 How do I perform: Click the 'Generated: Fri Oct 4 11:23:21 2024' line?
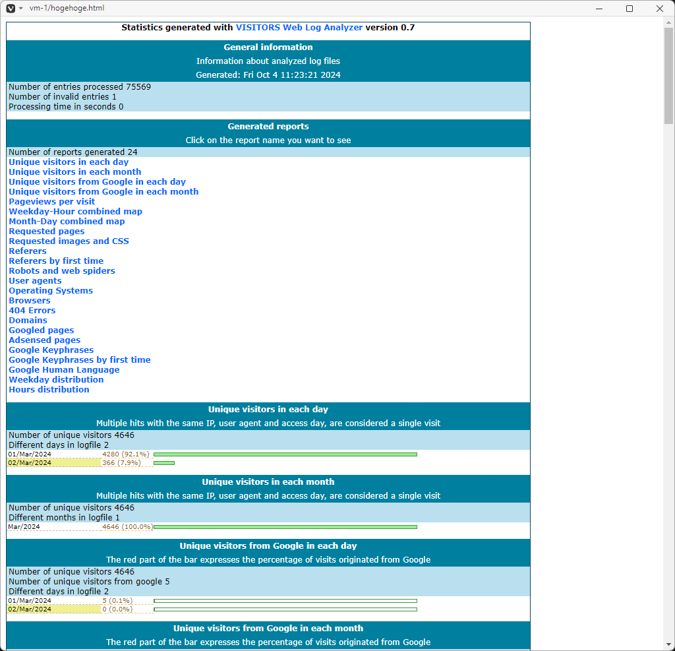coord(268,75)
